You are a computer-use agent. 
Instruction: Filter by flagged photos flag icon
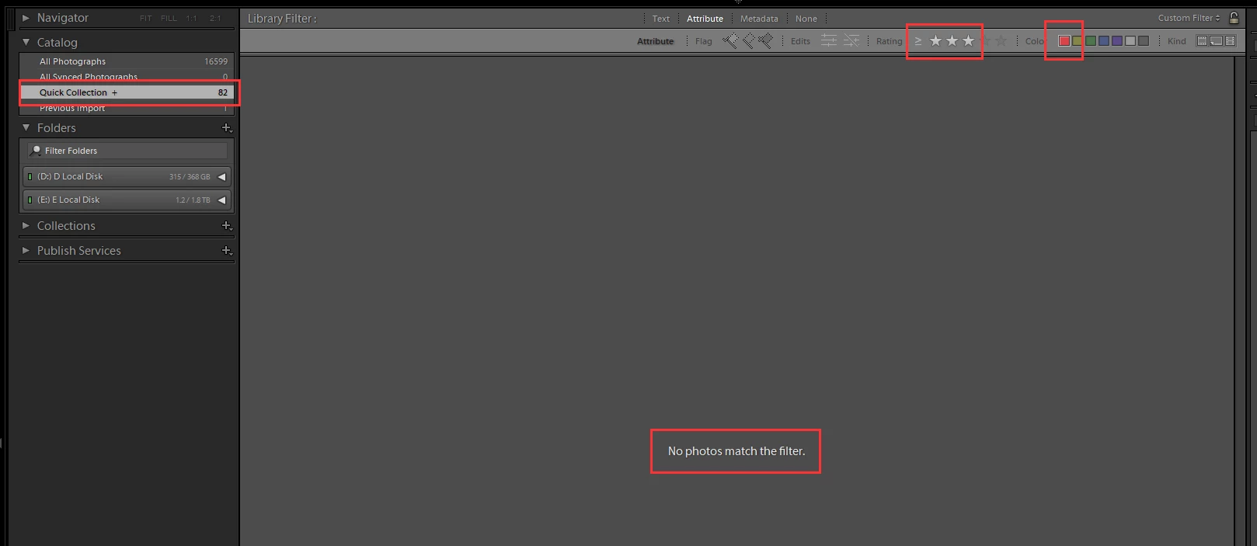coord(730,41)
